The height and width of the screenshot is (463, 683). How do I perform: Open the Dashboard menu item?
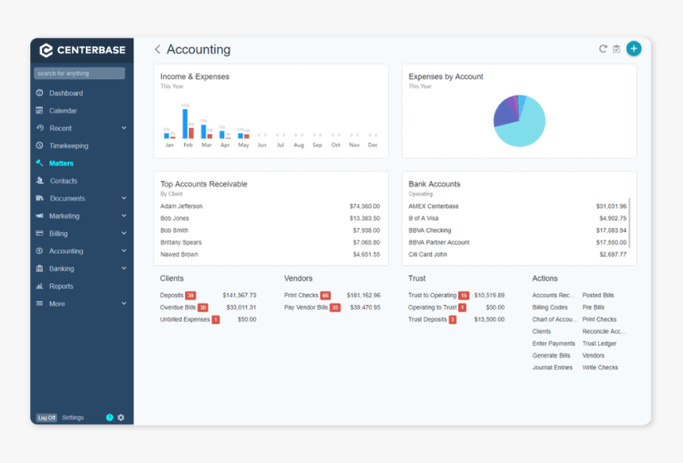[x=66, y=93]
